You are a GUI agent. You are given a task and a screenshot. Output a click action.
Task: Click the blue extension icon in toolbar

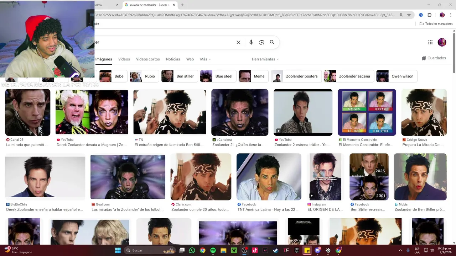[421, 15]
